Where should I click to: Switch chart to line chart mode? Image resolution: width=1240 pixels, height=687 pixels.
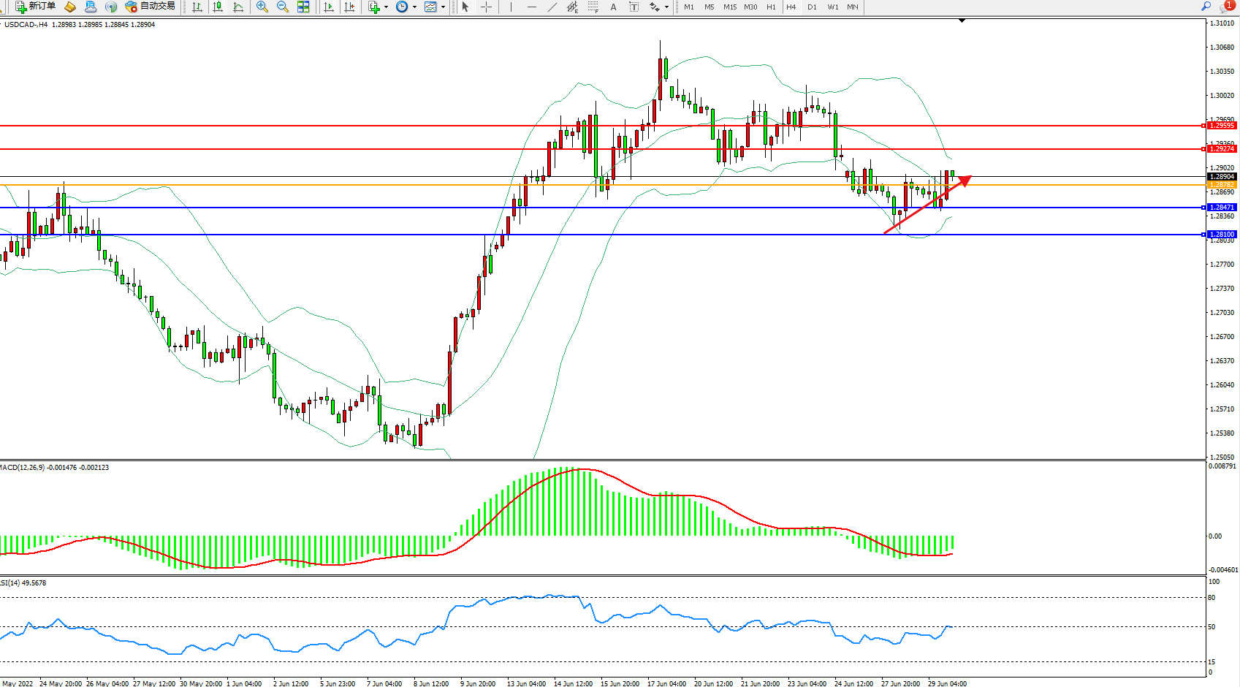pos(238,7)
